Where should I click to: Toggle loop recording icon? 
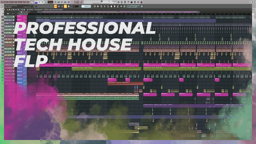[x=69, y=2]
